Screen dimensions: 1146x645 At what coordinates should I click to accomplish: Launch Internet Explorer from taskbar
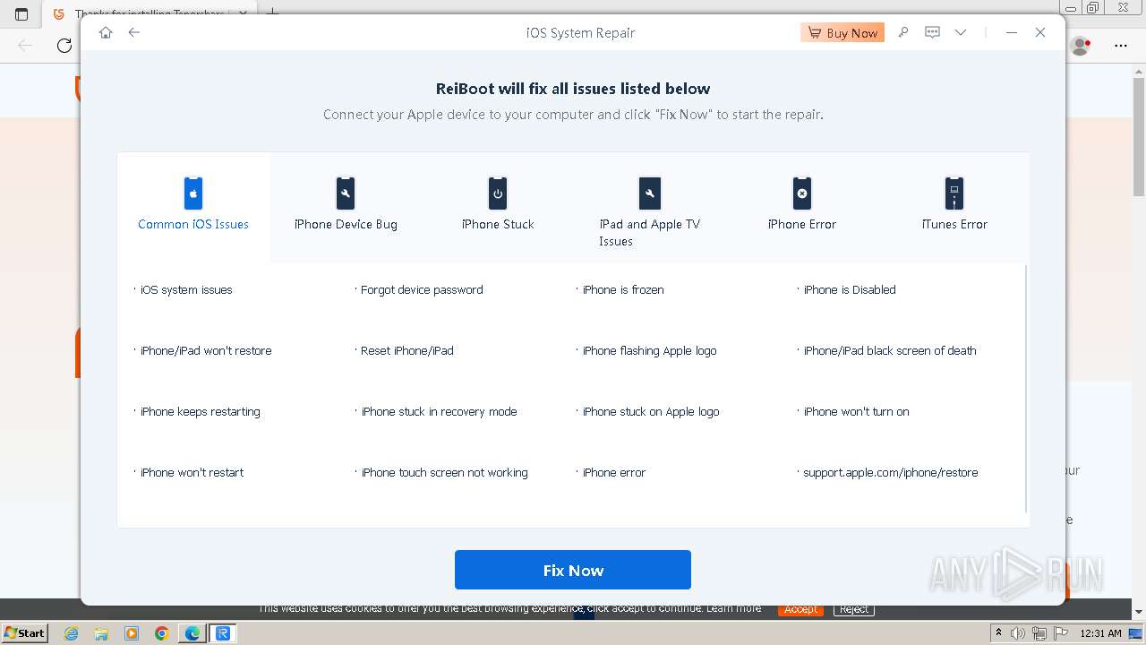coord(71,633)
